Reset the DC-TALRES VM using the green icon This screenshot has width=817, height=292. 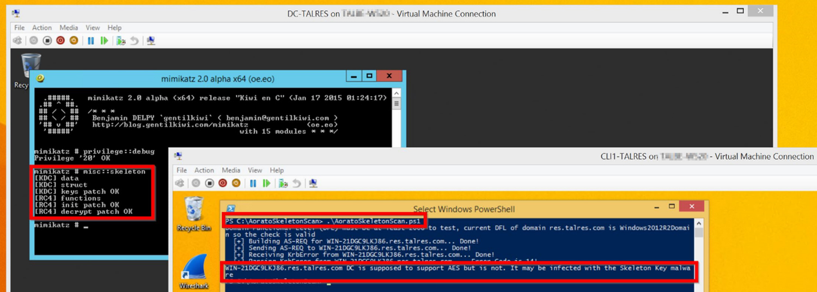104,40
